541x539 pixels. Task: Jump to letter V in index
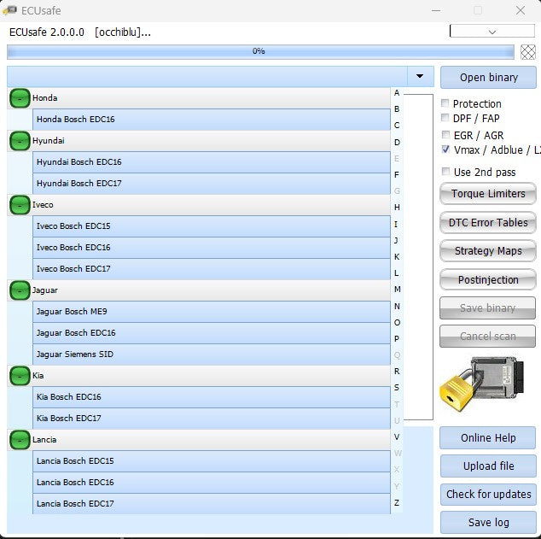pyautogui.click(x=397, y=437)
